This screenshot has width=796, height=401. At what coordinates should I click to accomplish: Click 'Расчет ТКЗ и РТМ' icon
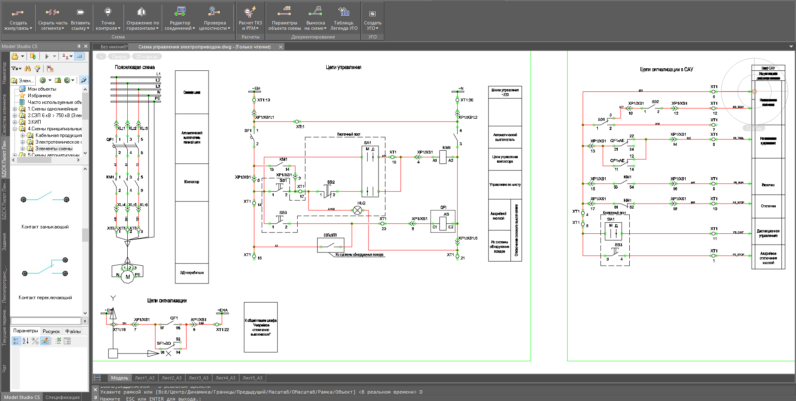pyautogui.click(x=250, y=12)
